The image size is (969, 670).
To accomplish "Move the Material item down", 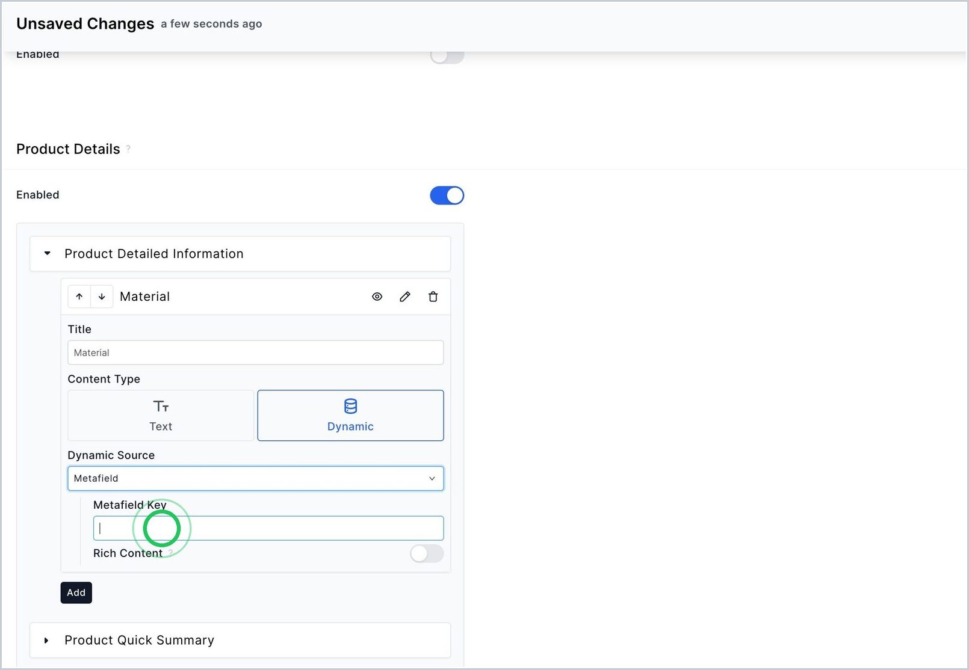I will (102, 297).
